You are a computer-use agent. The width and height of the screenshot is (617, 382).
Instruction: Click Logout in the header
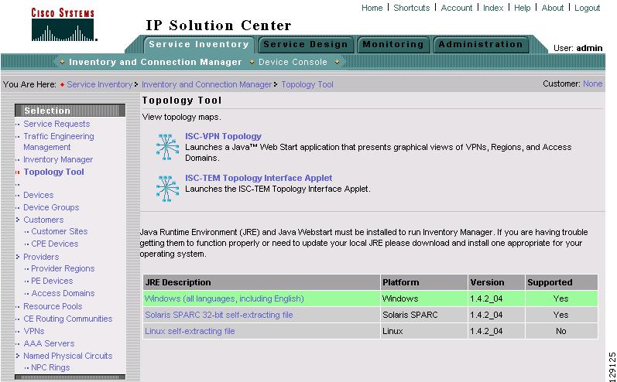click(x=587, y=8)
